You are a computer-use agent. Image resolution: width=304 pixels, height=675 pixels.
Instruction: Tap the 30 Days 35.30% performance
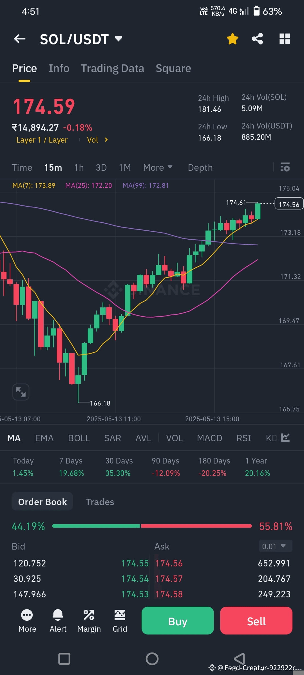coord(119,467)
